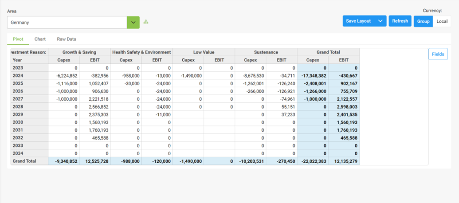The width and height of the screenshot is (459, 203).
Task: Click the -10,203,531 Grand Total cell
Action: point(251,161)
